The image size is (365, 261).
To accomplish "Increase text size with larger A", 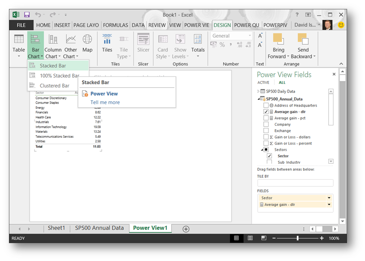I will [260, 35].
